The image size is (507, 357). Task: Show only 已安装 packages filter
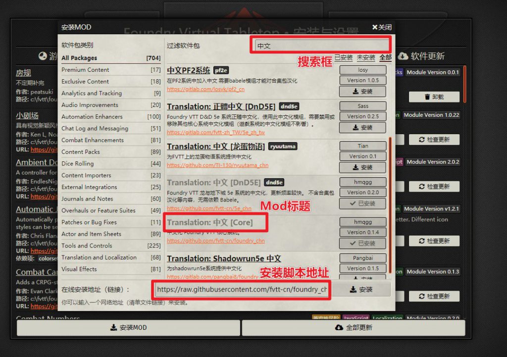pos(343,57)
